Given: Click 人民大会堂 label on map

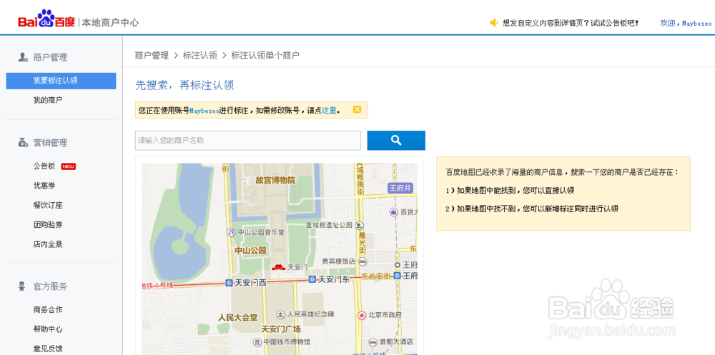Looking at the screenshot, I should pyautogui.click(x=237, y=317).
